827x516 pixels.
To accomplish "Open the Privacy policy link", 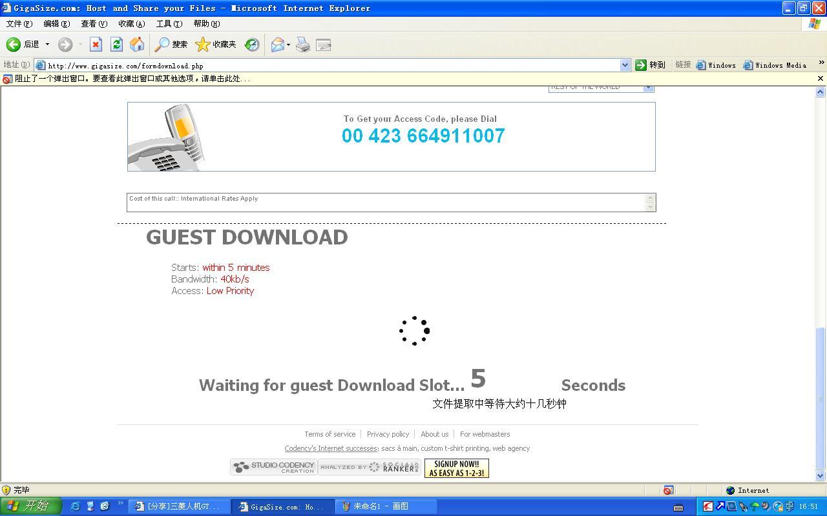I will (388, 434).
